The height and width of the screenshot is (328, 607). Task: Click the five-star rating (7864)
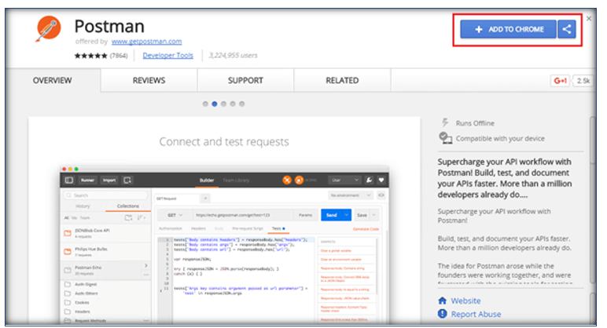[101, 56]
